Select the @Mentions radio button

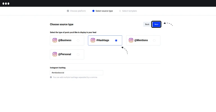[154, 40]
